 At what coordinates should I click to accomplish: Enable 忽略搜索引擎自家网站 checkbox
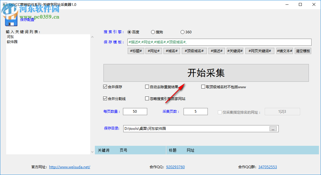[147, 98]
